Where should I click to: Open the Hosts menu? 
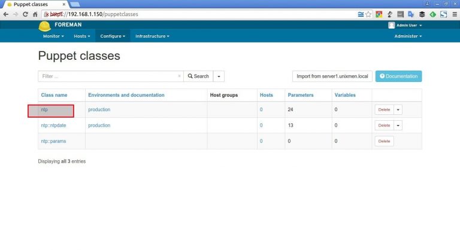click(82, 36)
